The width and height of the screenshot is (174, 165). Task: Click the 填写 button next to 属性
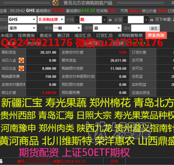pos(154,28)
